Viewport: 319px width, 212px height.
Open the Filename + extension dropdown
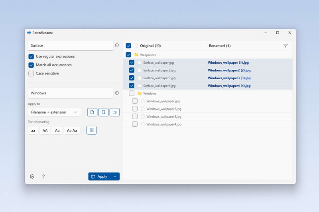pyautogui.click(x=54, y=112)
